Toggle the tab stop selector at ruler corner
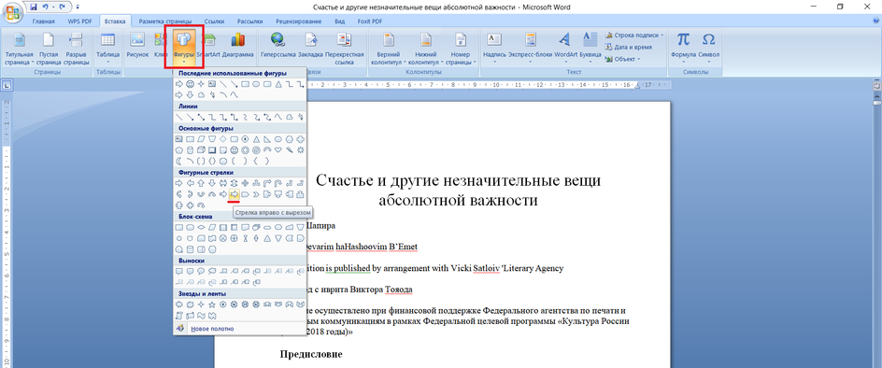Image resolution: width=882 pixels, height=368 pixels. (x=7, y=86)
